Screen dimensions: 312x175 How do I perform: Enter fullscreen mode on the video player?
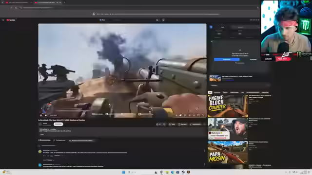coord(203,115)
